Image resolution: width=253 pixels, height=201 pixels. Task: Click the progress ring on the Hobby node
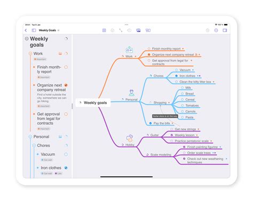(123, 145)
